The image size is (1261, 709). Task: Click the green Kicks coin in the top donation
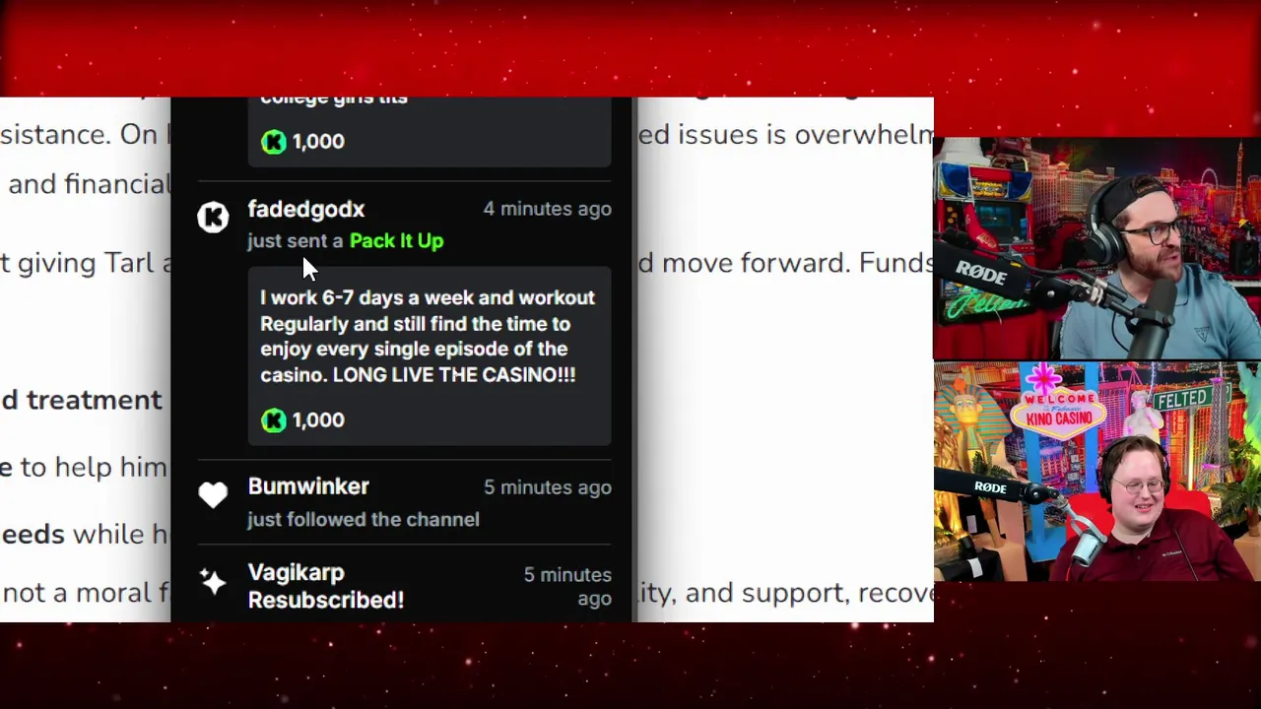click(x=274, y=142)
